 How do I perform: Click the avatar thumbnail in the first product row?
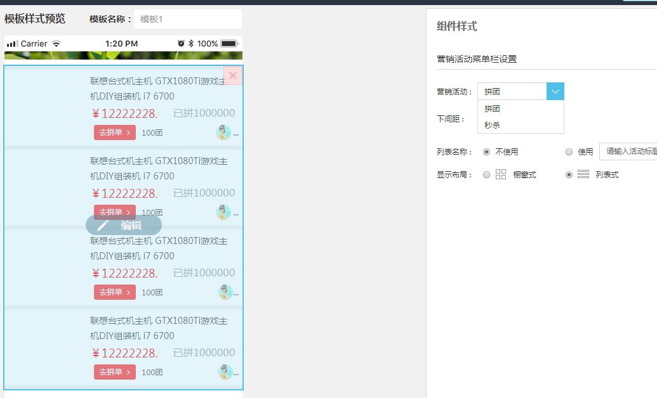coord(223,132)
